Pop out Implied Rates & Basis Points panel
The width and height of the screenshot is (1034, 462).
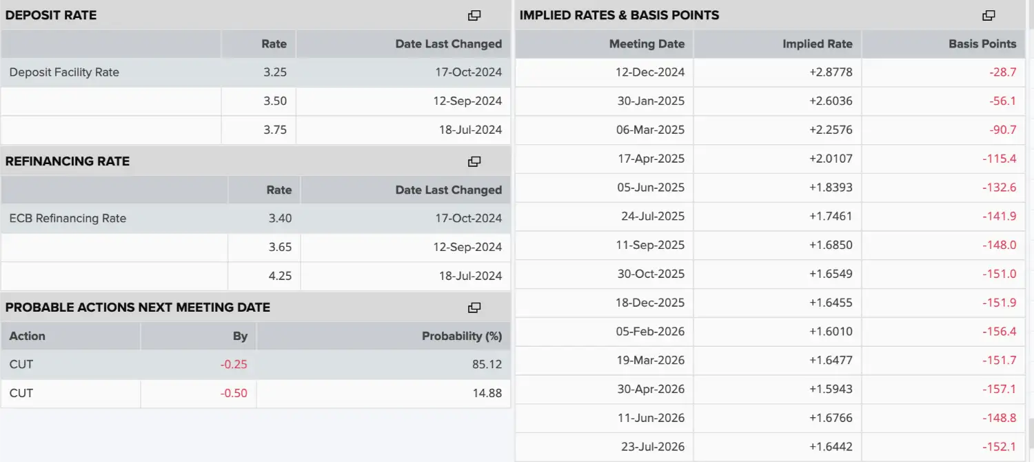pos(989,15)
